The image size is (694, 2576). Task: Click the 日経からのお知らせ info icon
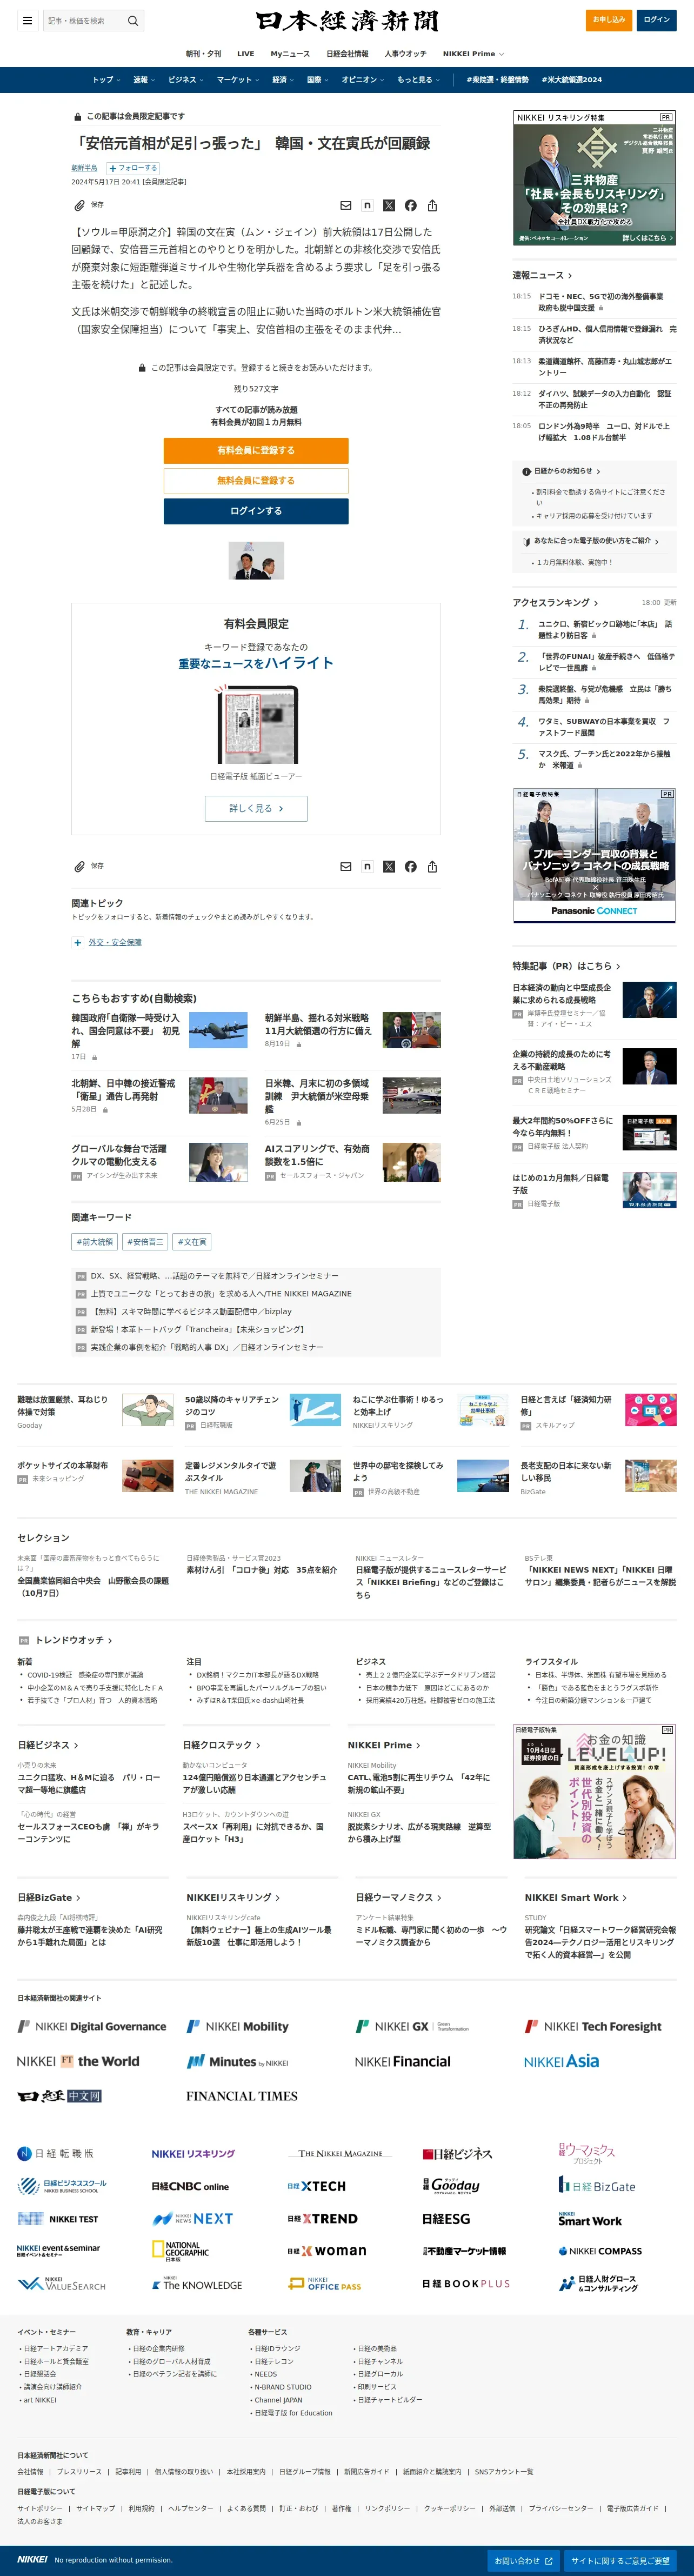click(x=526, y=471)
